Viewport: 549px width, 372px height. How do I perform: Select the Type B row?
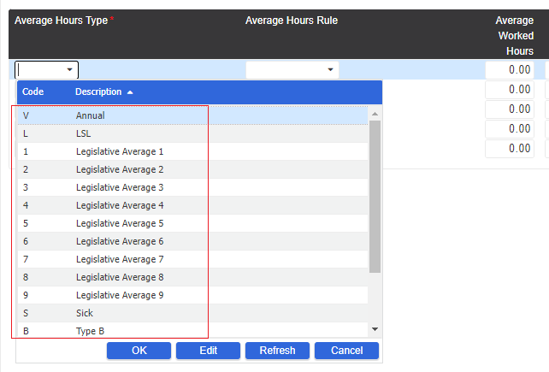pos(192,331)
